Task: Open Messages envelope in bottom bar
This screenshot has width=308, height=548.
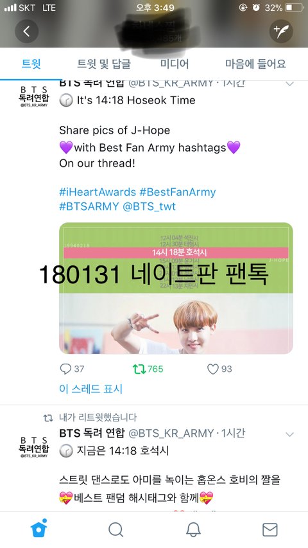Action: pyautogui.click(x=270, y=529)
